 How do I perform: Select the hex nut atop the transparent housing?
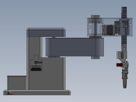point(95,16)
